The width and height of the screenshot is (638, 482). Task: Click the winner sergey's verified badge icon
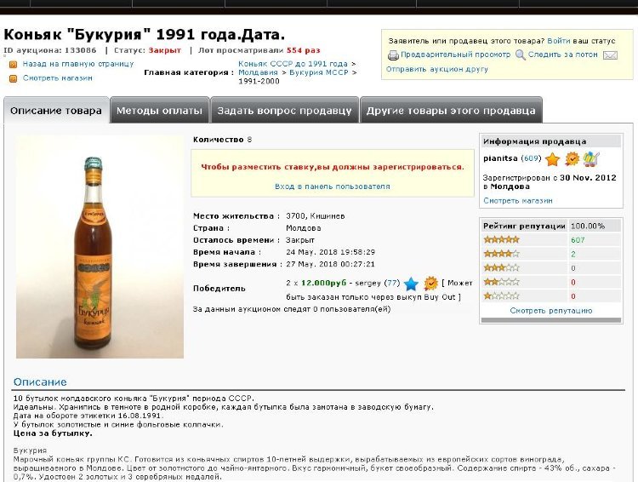430,284
